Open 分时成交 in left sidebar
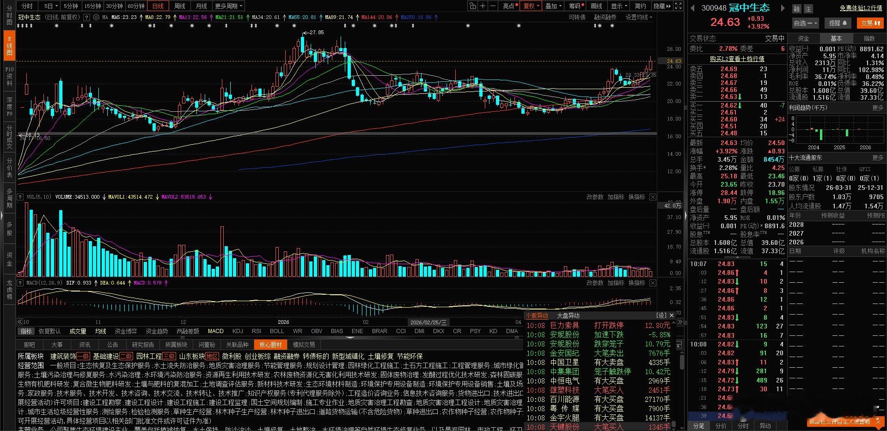Screen dimensions: 887x431 pyautogui.click(x=9, y=137)
